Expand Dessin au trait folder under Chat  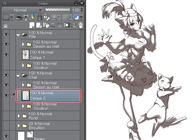(23, 85)
